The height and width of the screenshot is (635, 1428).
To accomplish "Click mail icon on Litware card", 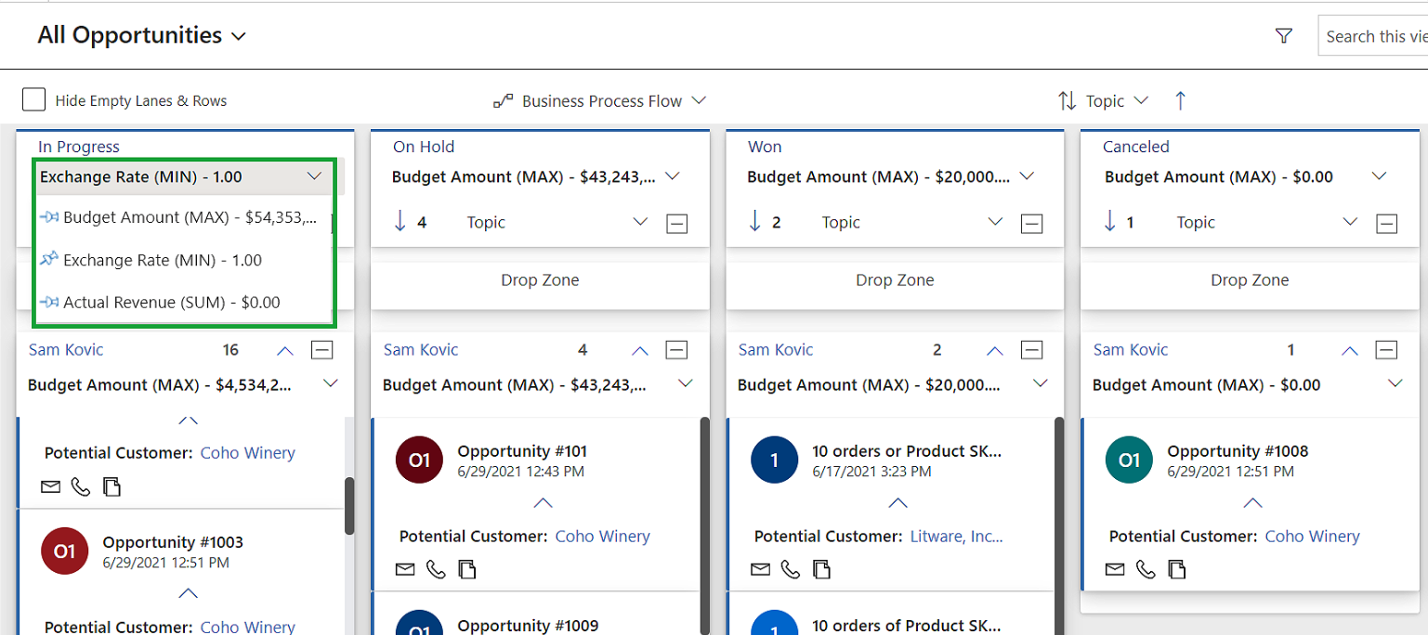I will [x=760, y=569].
